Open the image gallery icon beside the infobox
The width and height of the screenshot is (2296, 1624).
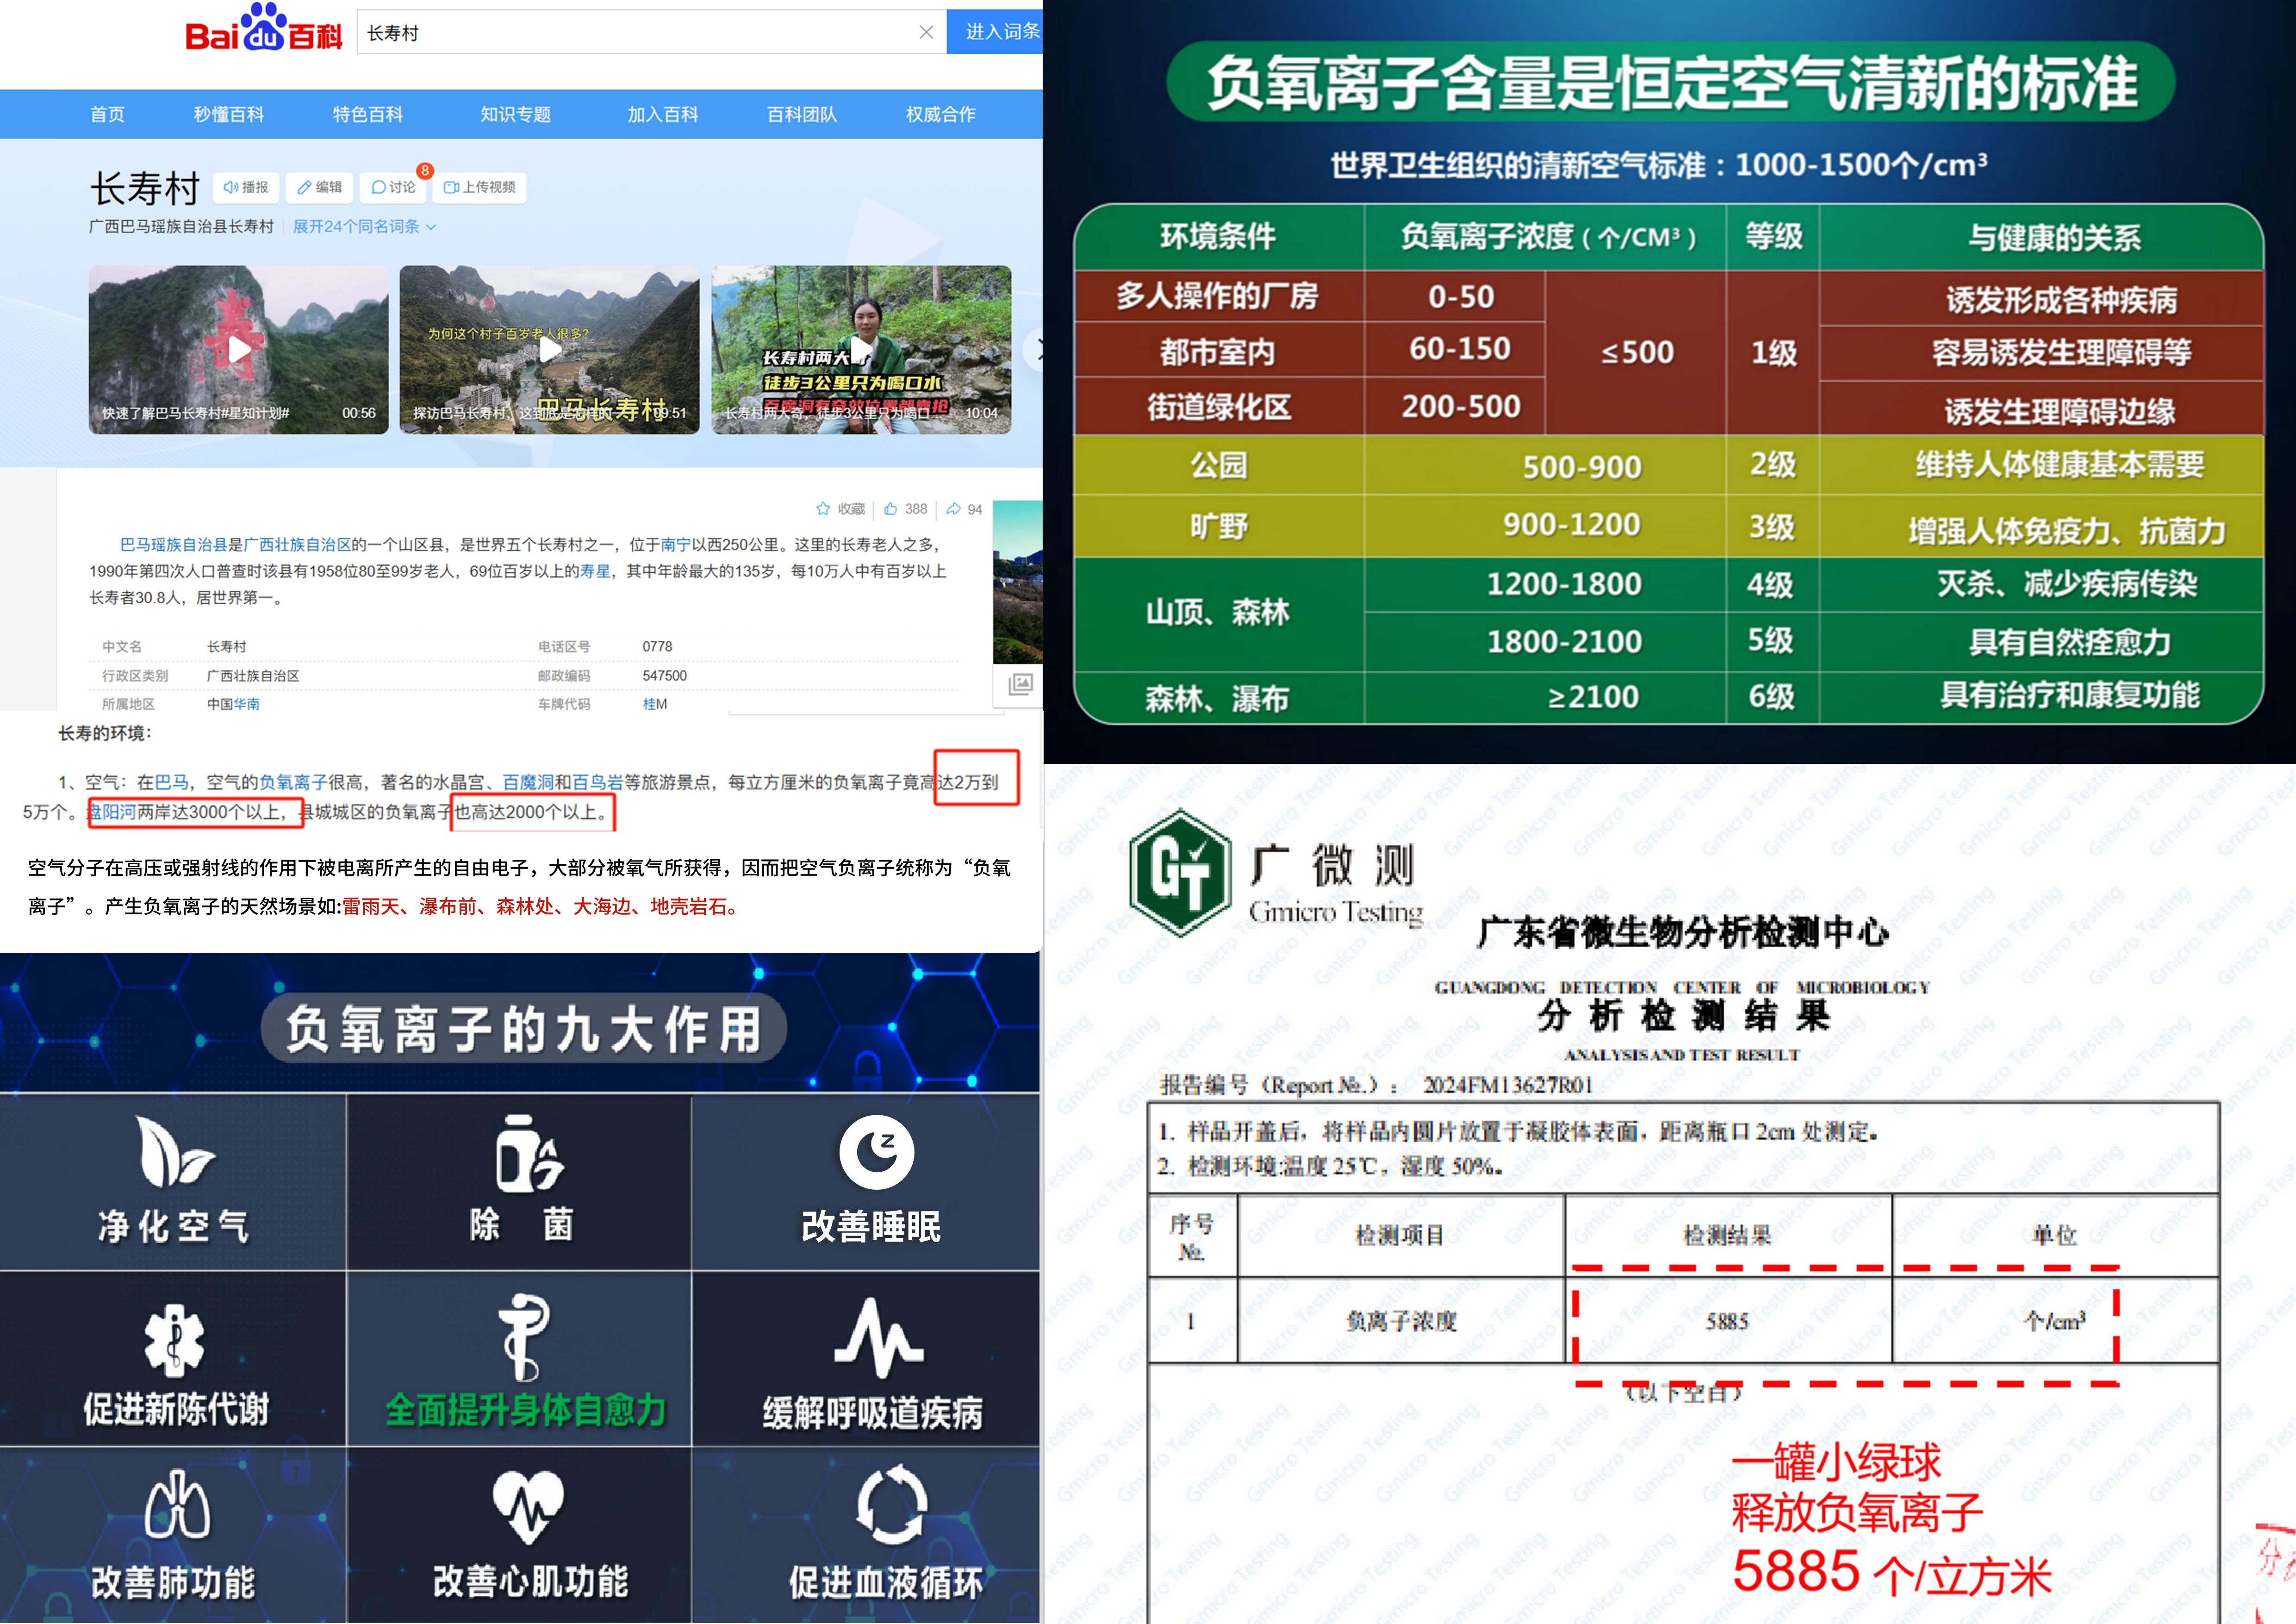click(x=1020, y=684)
